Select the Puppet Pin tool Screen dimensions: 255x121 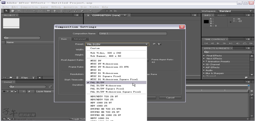pos(90,11)
